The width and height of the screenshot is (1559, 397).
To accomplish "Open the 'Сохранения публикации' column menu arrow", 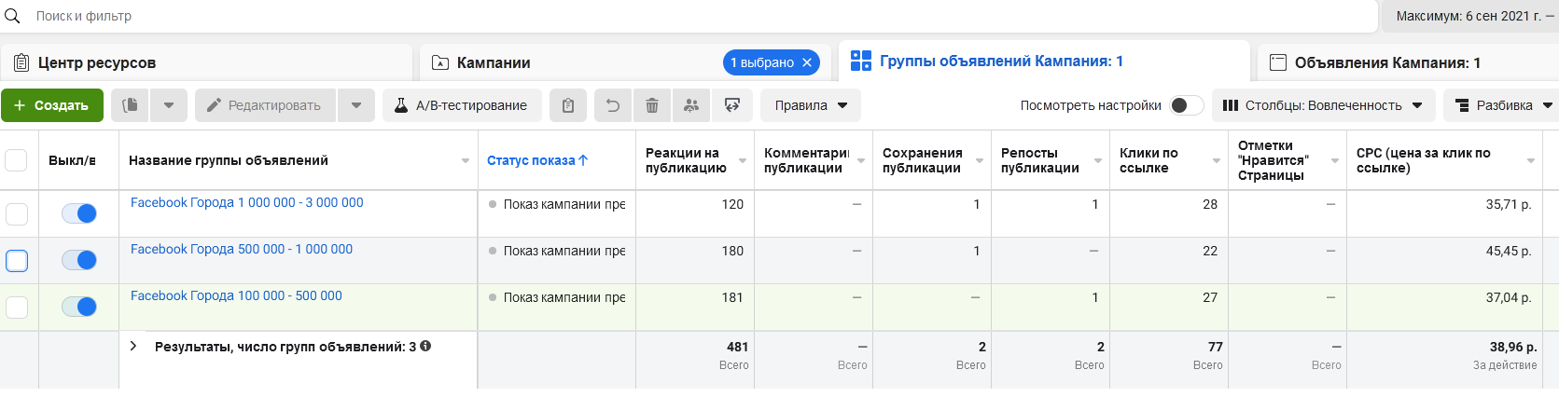I will [x=980, y=160].
